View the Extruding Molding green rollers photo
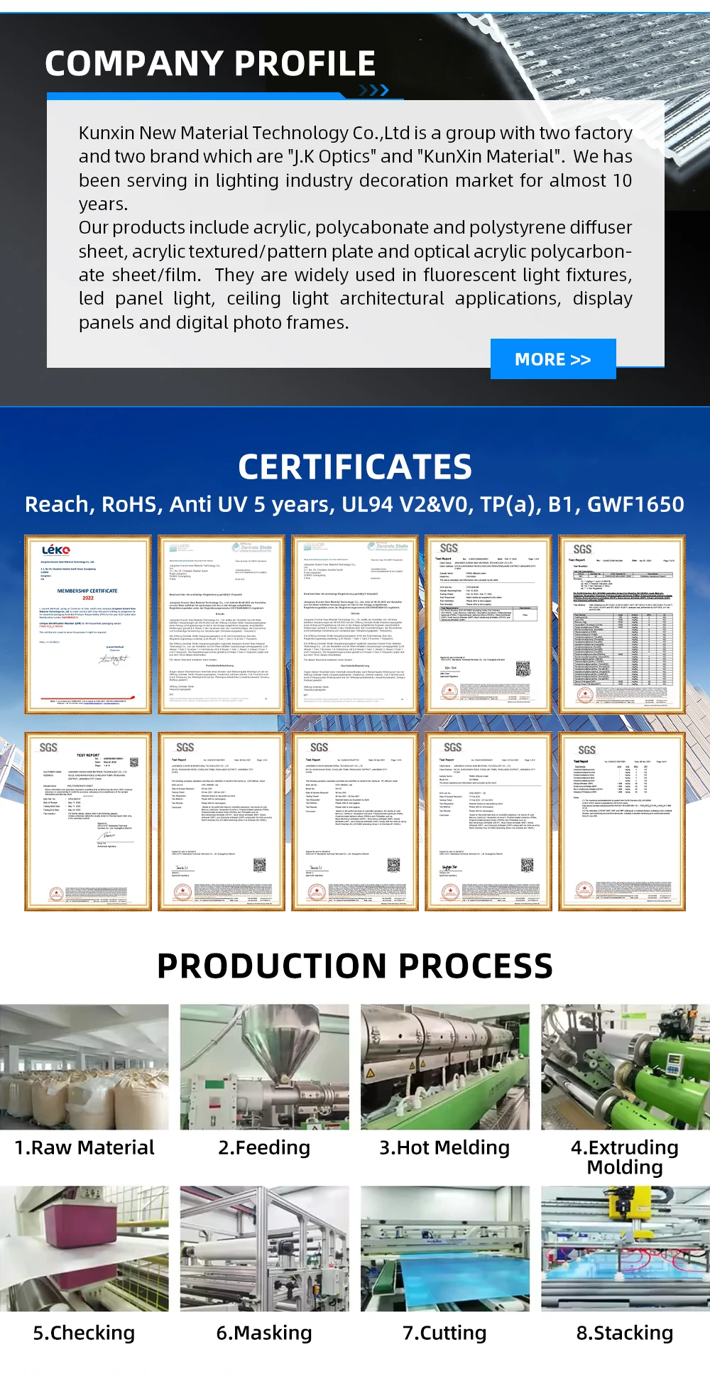710x1376 pixels. coord(626,1066)
